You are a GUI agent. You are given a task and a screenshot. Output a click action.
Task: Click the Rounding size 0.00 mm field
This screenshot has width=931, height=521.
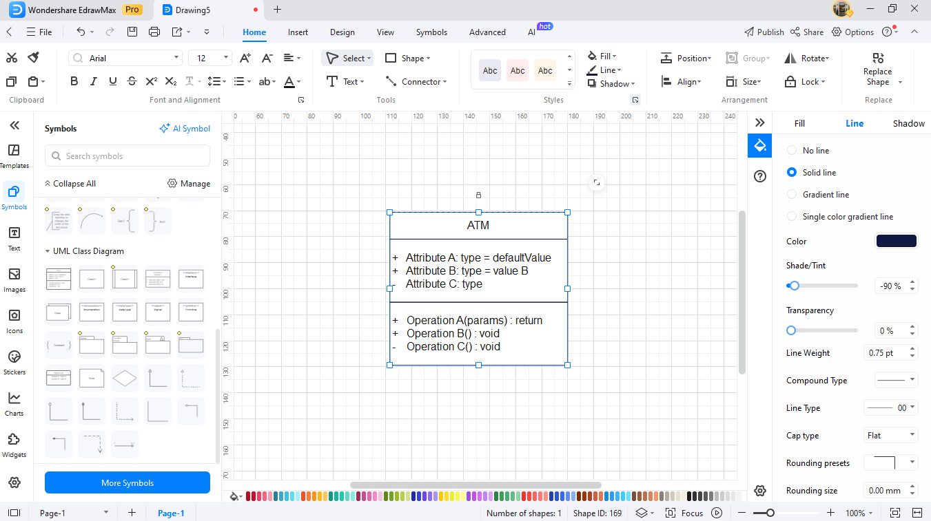(x=890, y=491)
